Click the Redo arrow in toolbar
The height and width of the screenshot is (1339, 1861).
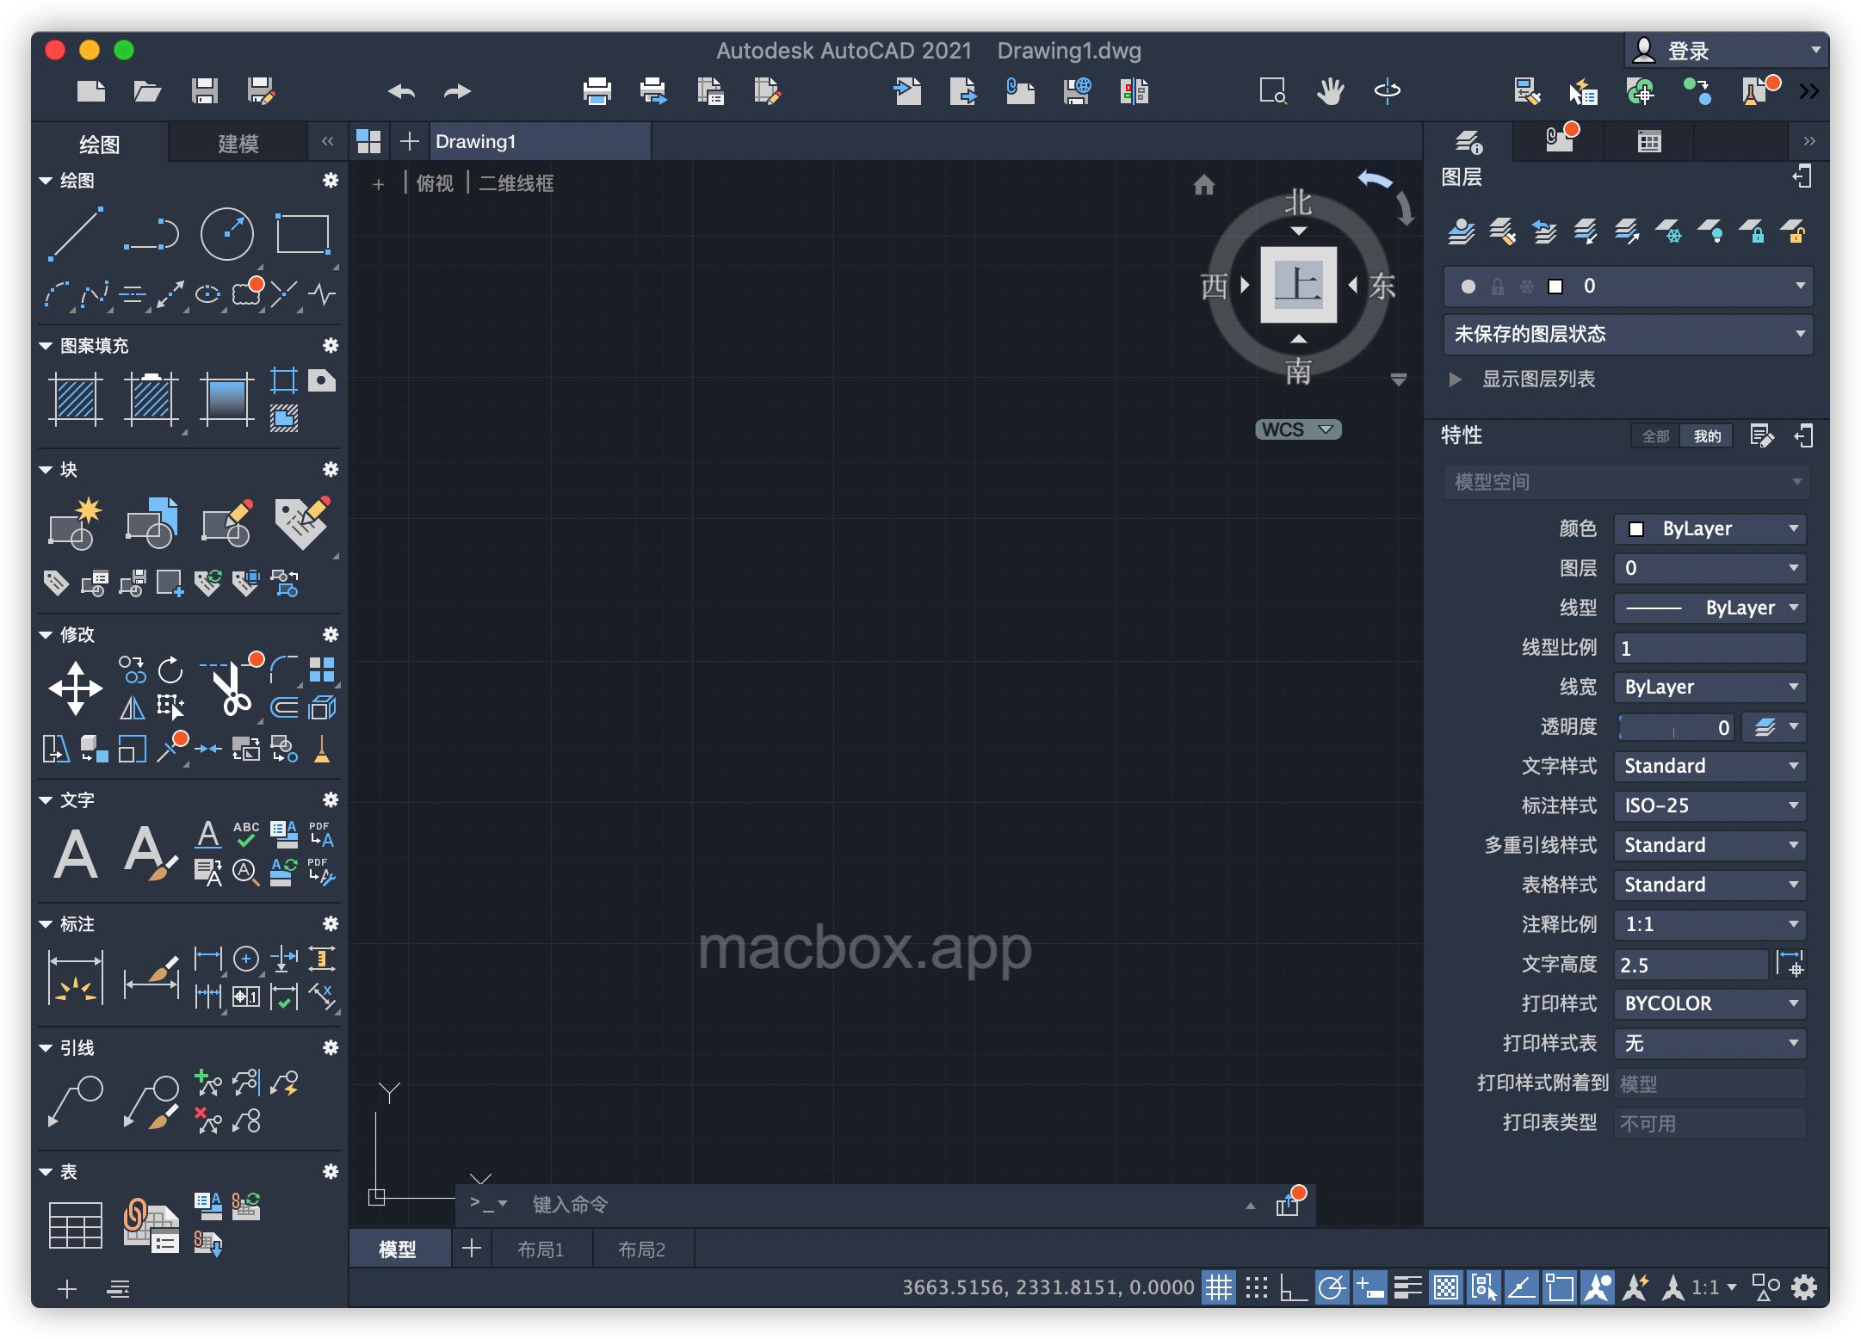tap(457, 91)
